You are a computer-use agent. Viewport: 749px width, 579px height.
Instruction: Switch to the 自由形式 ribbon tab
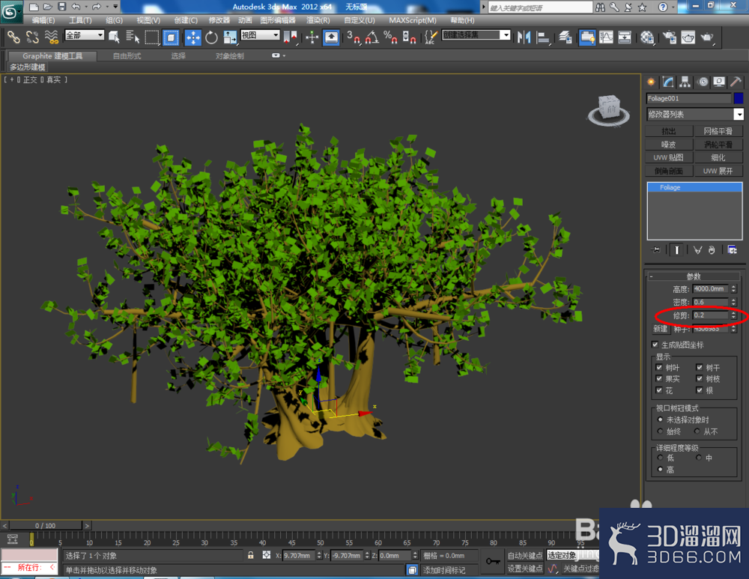127,56
